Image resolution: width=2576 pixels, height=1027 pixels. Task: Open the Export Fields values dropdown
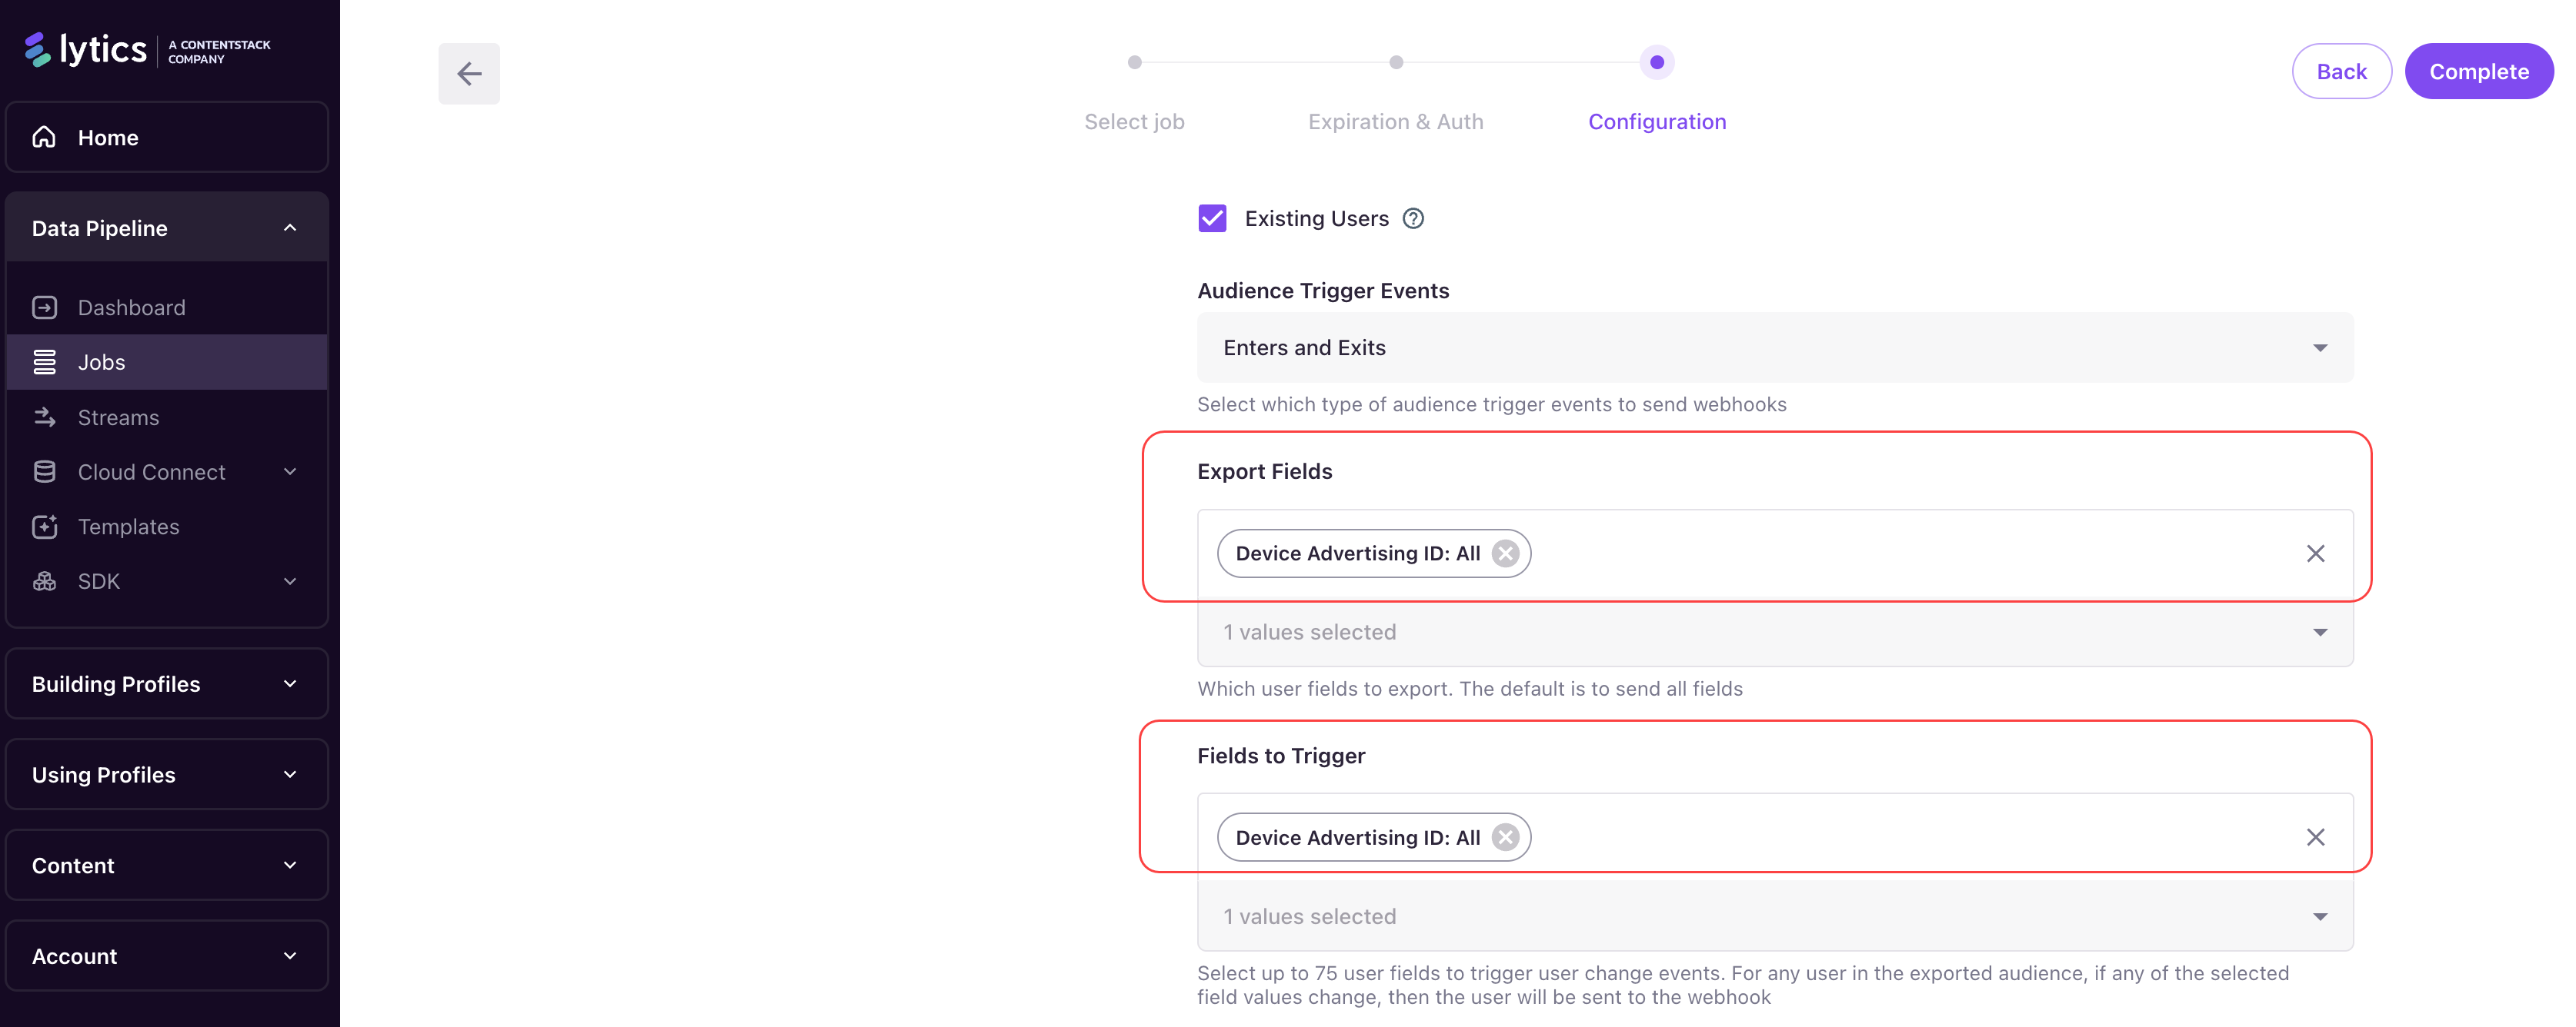pos(1774,633)
